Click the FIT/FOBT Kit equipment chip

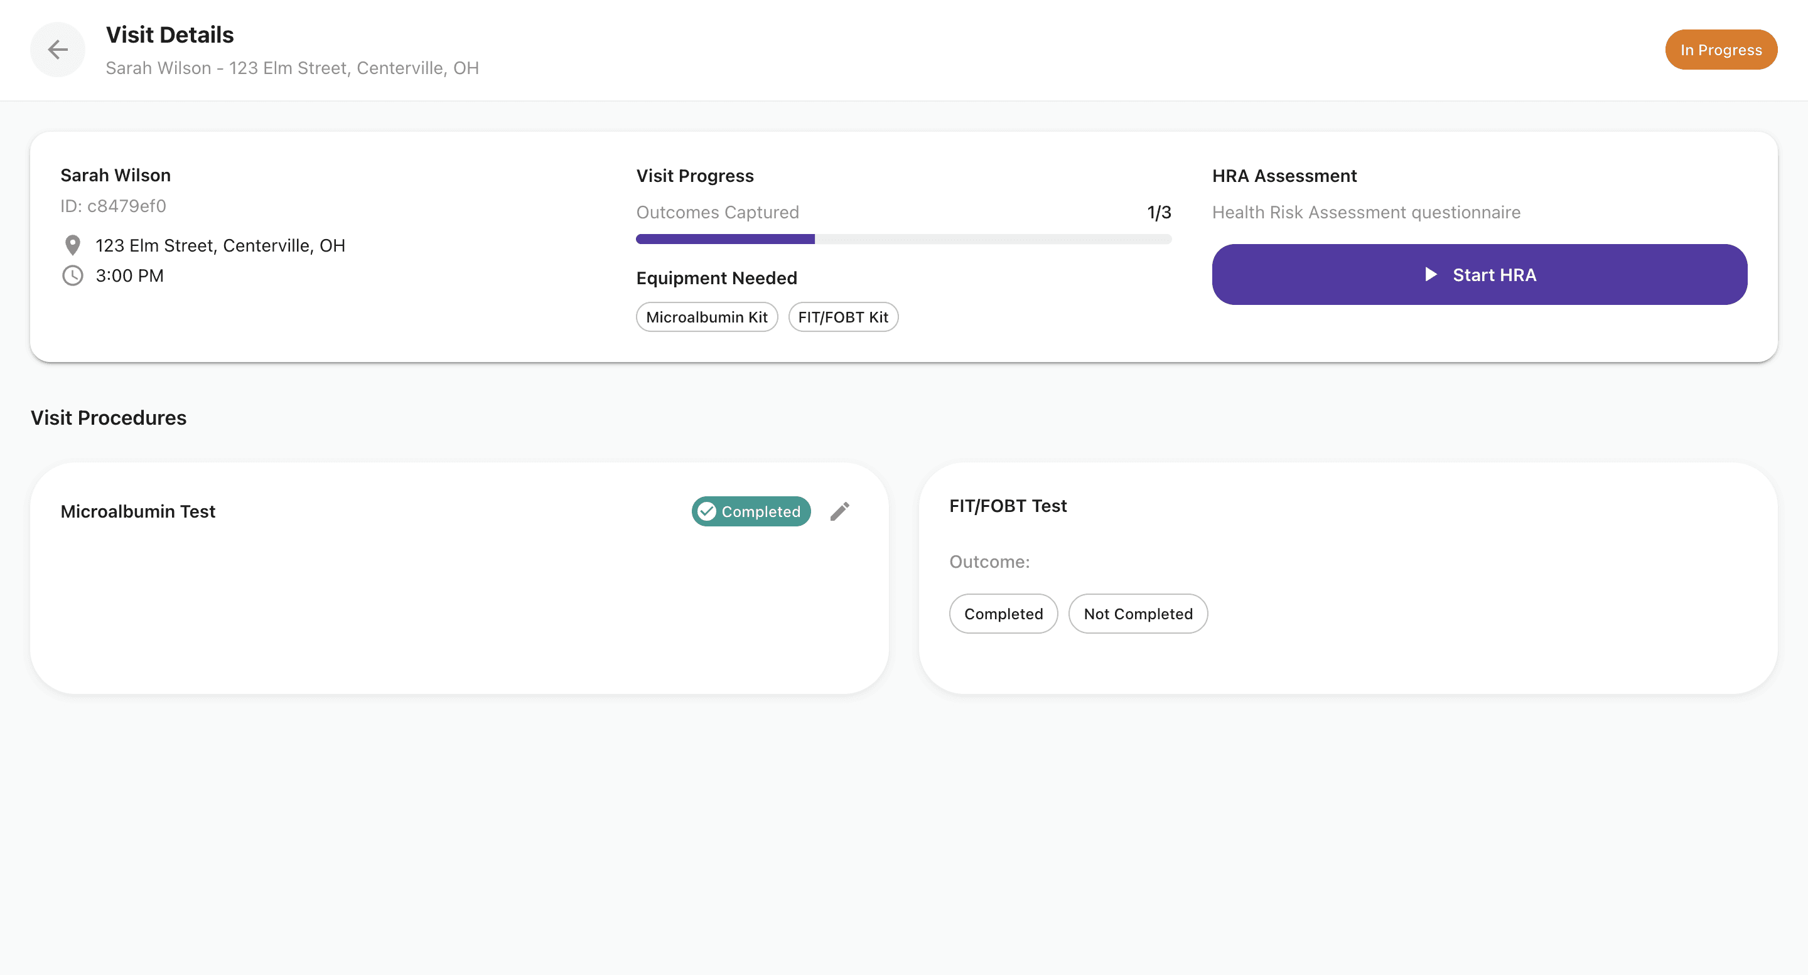pos(842,317)
